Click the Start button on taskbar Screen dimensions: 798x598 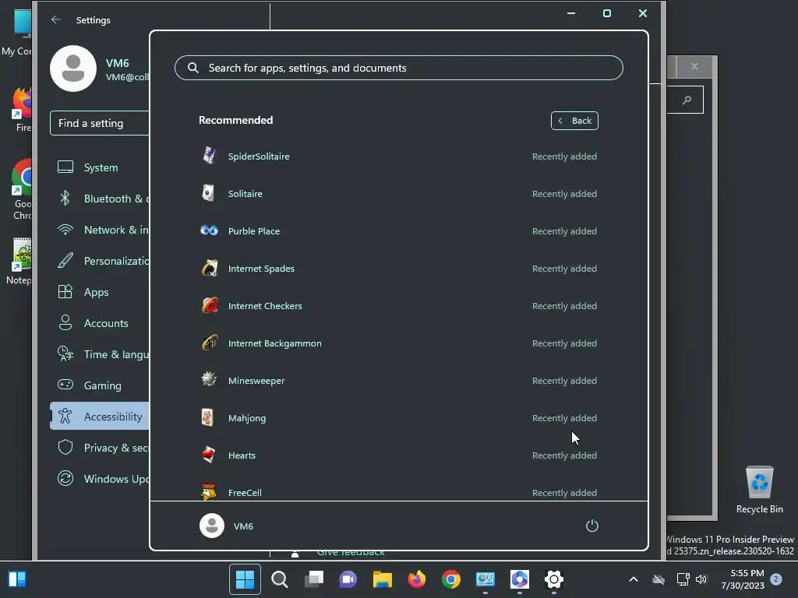pyautogui.click(x=245, y=579)
